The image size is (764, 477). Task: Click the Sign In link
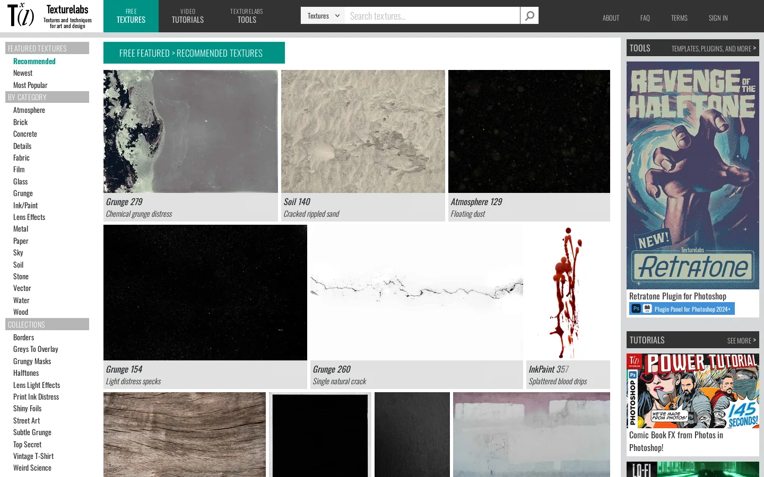tap(718, 18)
